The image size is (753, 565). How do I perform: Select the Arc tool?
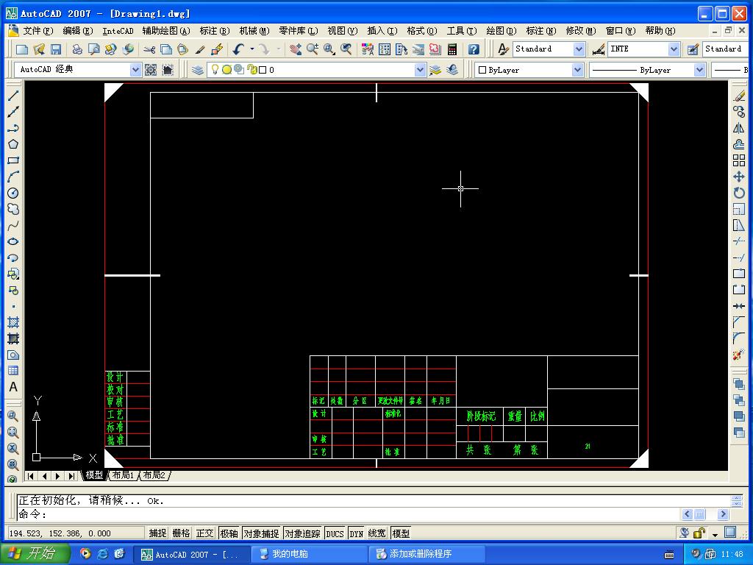[x=13, y=177]
